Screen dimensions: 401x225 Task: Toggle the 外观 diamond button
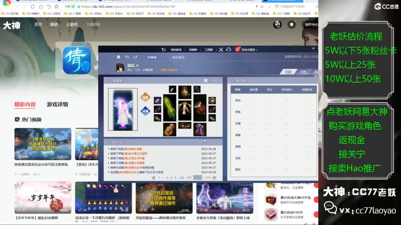145,111
